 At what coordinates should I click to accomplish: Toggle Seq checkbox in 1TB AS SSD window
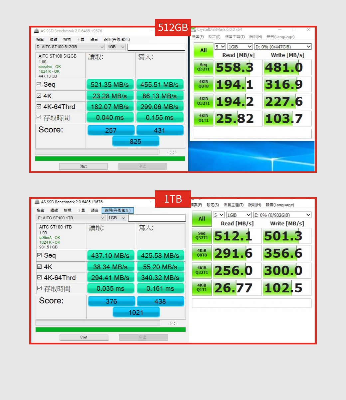coord(40,255)
